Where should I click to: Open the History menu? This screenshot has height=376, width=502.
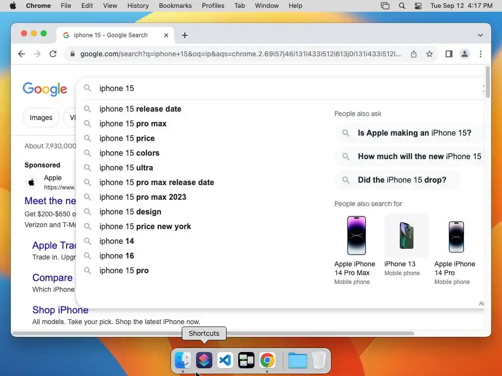pos(138,6)
